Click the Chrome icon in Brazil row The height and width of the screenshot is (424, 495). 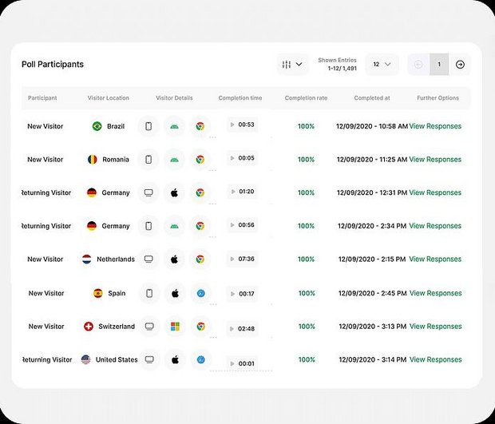click(x=200, y=126)
